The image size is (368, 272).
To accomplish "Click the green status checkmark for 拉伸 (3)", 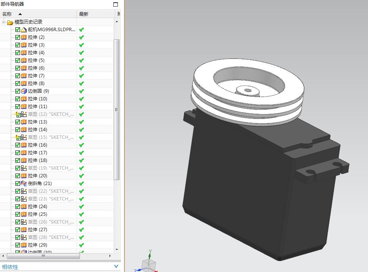I will [x=81, y=45].
